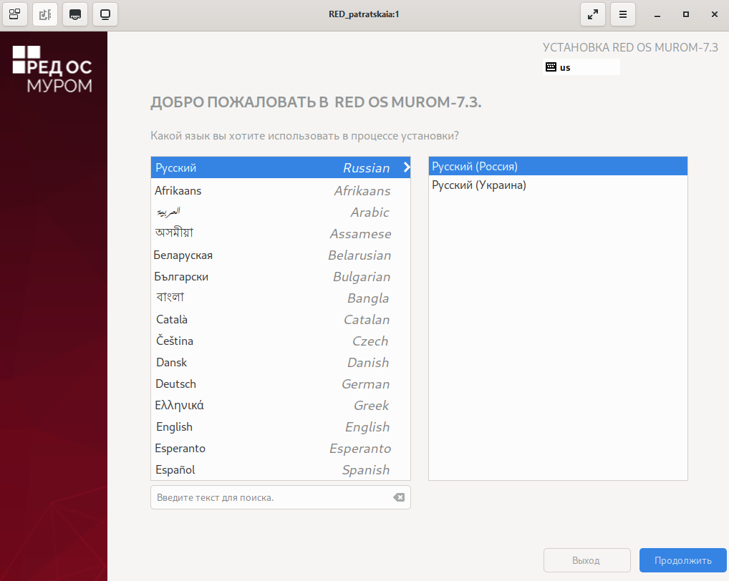Viewport: 729px width, 581px height.
Task: Choose Беларуская (Belarusian) language
Action: pos(280,255)
